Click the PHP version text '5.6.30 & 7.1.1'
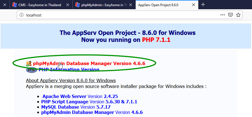This screenshot has width=252, height=117. click(121, 102)
